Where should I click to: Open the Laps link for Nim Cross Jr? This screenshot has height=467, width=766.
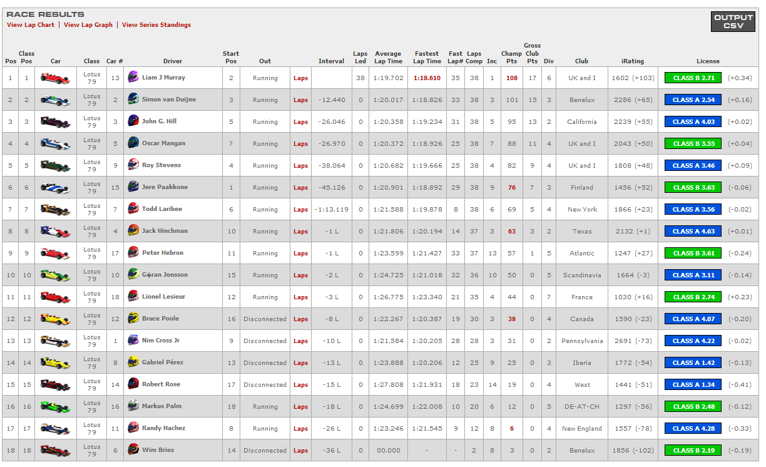[x=300, y=341]
